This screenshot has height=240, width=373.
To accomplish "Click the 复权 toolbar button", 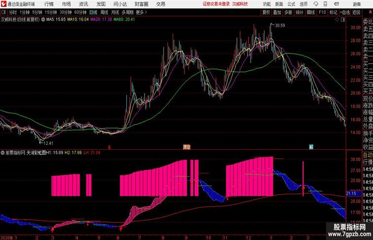I will click(266, 12).
